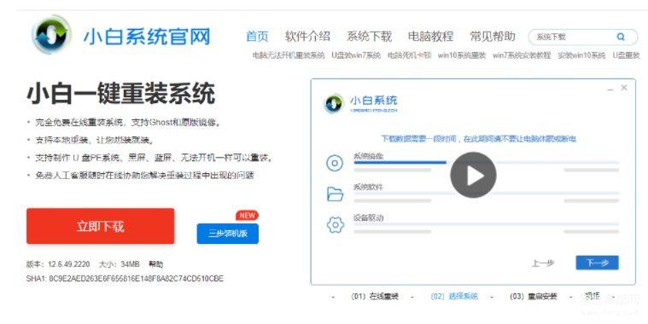The image size is (648, 324).
Task: Open 安装win10系统 link
Action: coord(581,55)
